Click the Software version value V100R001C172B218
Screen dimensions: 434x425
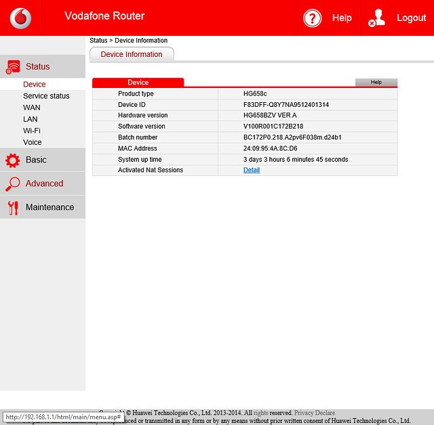(273, 126)
